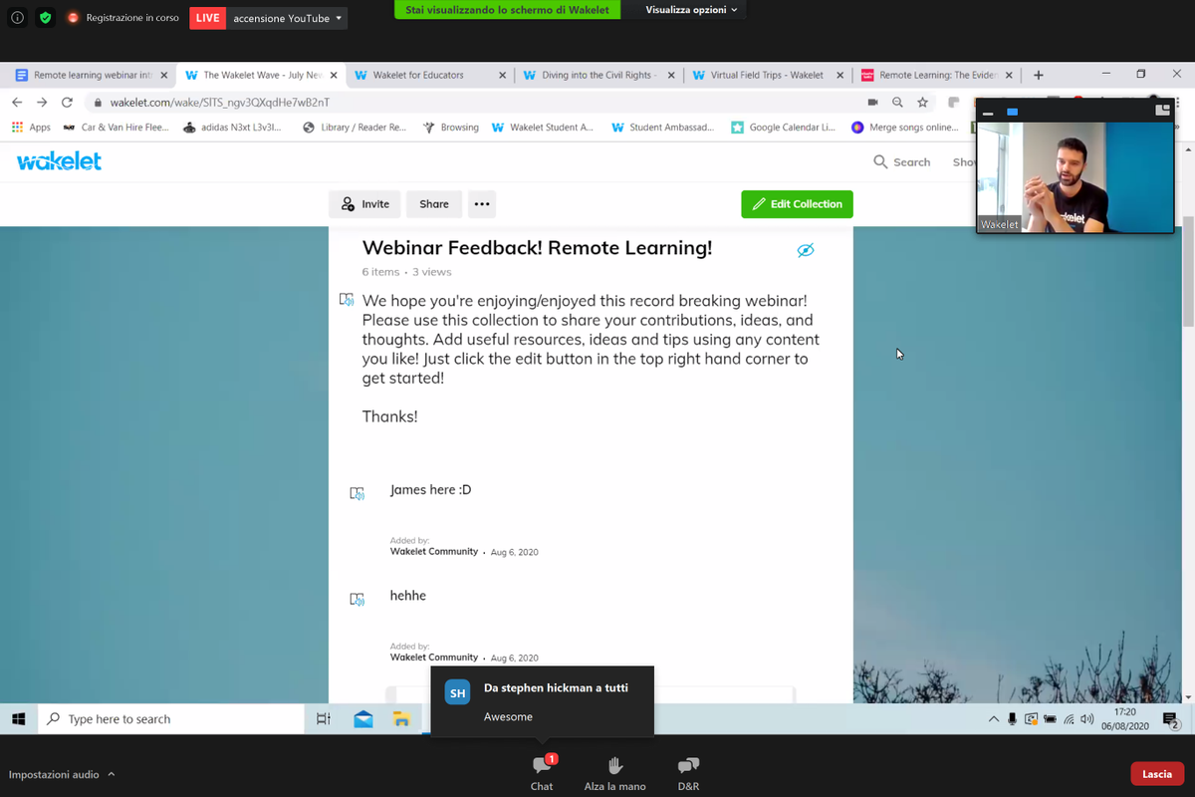Click the red LIVE badge

(x=208, y=18)
